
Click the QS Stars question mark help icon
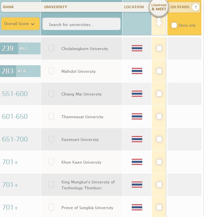point(196,7)
